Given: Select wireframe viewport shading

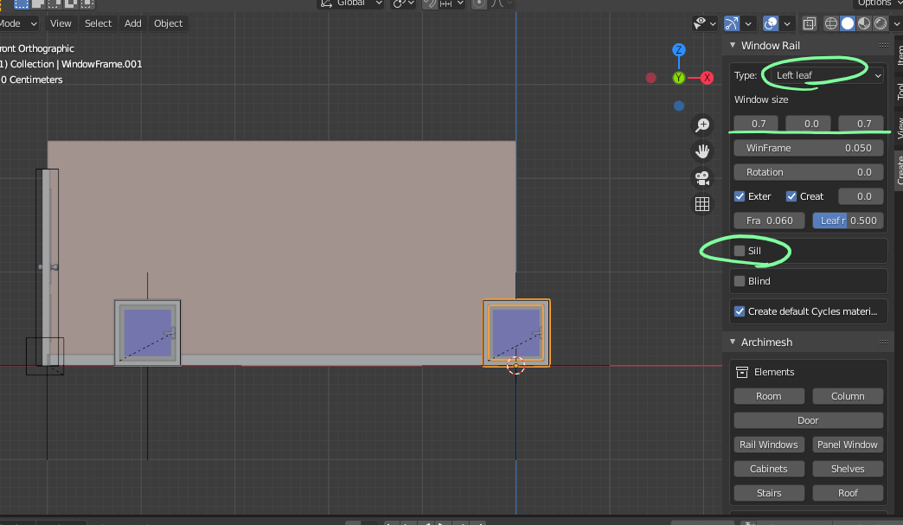Looking at the screenshot, I should (831, 23).
